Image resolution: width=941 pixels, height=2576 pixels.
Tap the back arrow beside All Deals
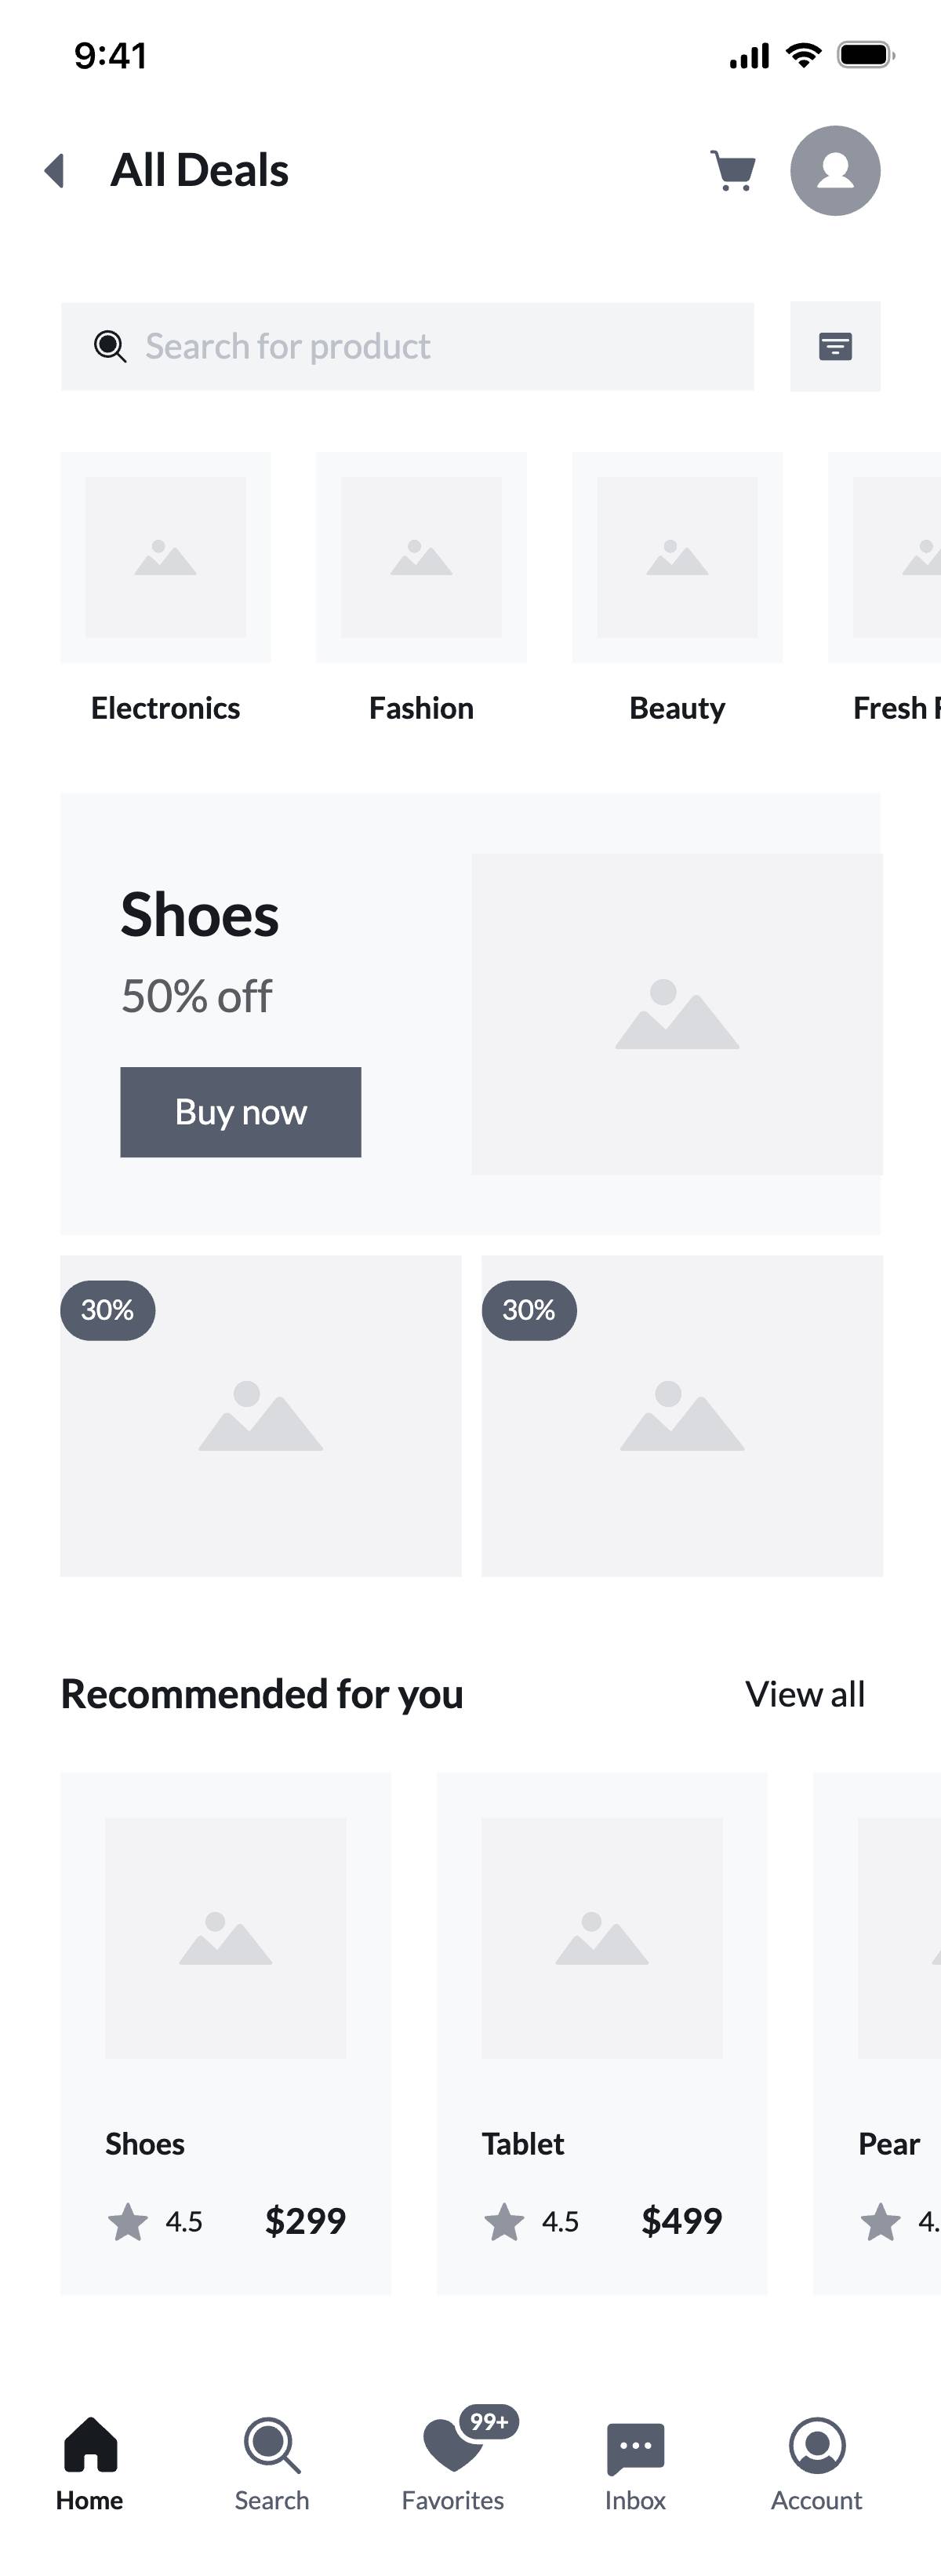[56, 171]
